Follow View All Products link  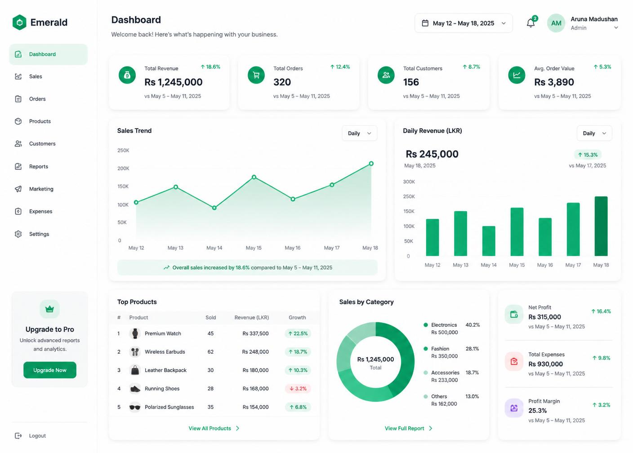pyautogui.click(x=214, y=428)
